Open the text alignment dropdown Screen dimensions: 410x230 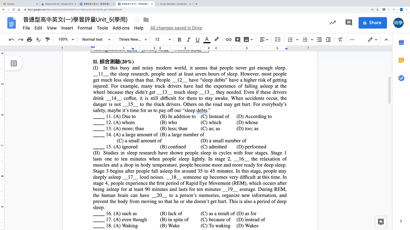coord(264,40)
